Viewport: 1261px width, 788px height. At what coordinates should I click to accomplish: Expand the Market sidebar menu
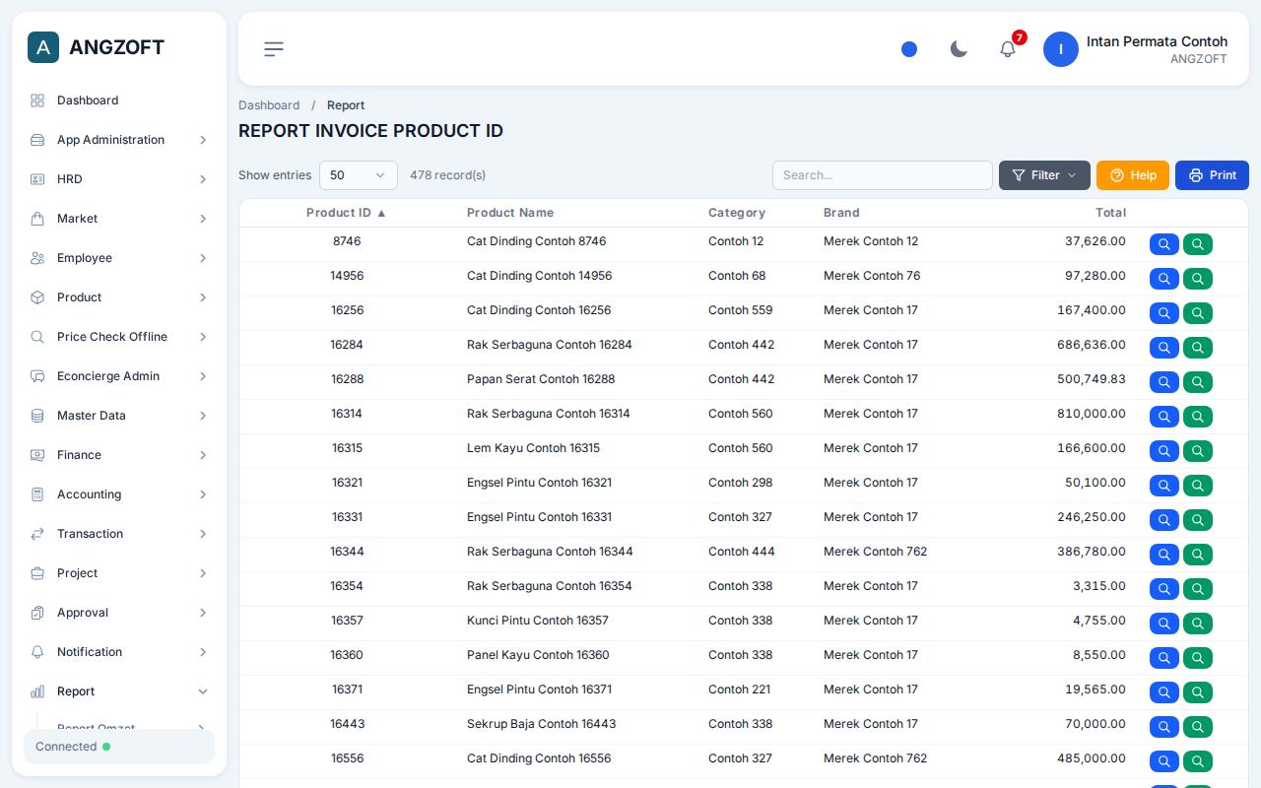coord(119,219)
